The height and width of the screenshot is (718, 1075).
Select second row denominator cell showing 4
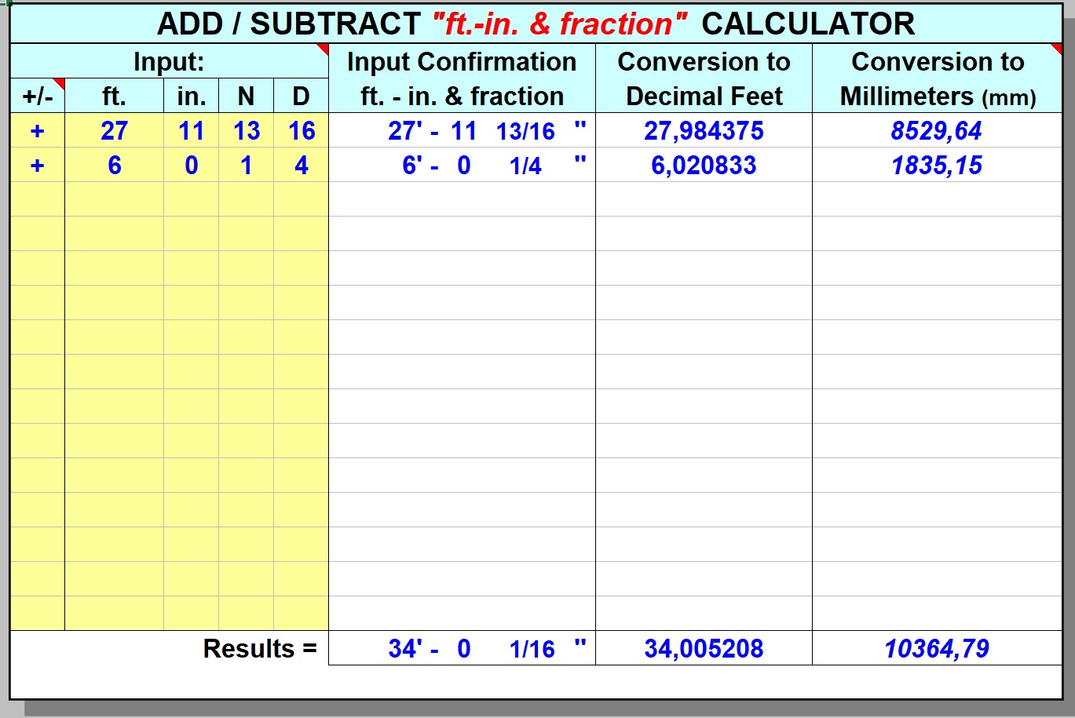(302, 166)
